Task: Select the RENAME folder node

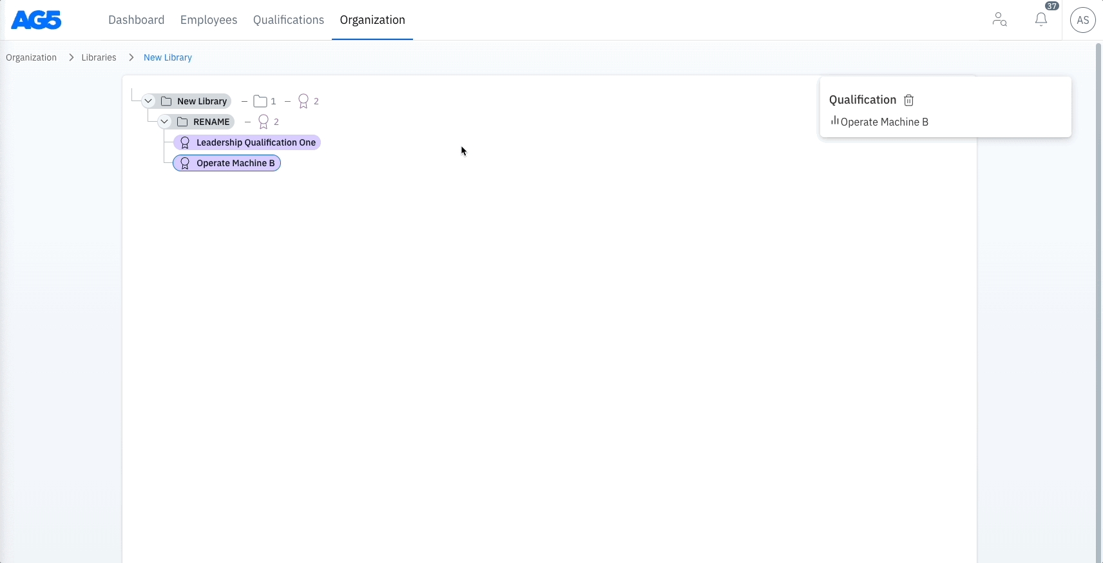Action: click(211, 122)
